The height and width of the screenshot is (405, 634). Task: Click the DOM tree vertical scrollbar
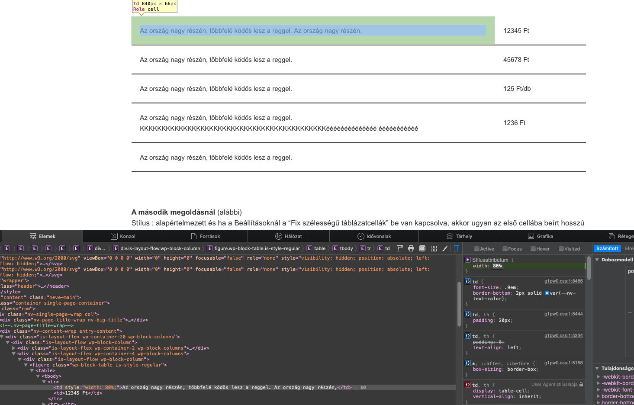[x=459, y=304]
